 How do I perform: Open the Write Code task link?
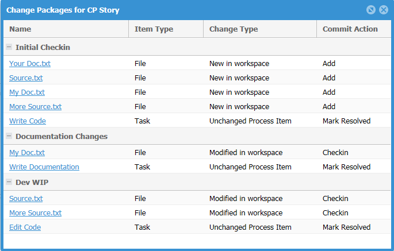(28, 121)
